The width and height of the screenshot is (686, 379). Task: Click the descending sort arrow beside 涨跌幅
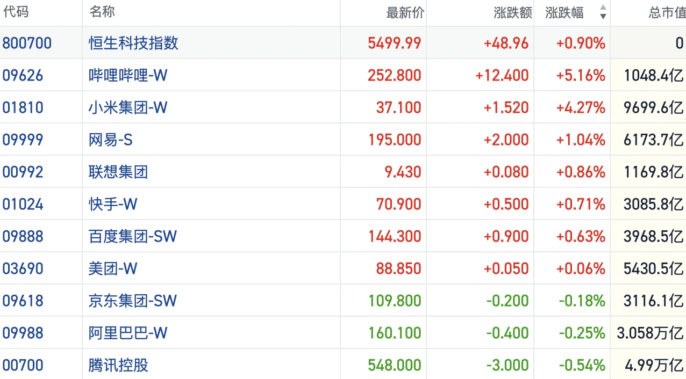click(603, 17)
